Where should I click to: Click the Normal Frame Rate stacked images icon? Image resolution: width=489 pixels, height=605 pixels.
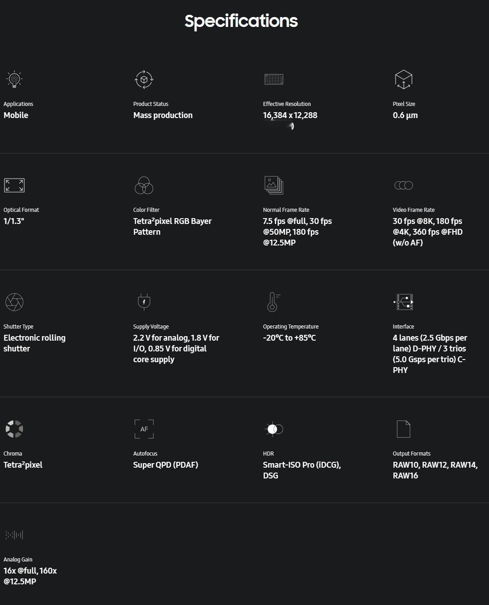(x=274, y=185)
